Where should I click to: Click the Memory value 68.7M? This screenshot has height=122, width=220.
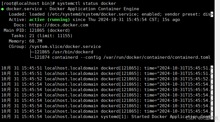click(36, 41)
